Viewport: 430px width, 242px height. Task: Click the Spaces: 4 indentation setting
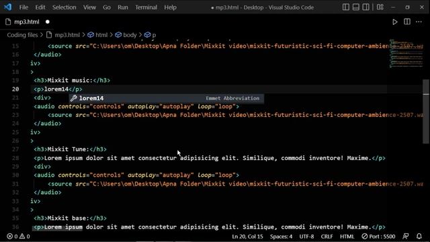coord(281,236)
